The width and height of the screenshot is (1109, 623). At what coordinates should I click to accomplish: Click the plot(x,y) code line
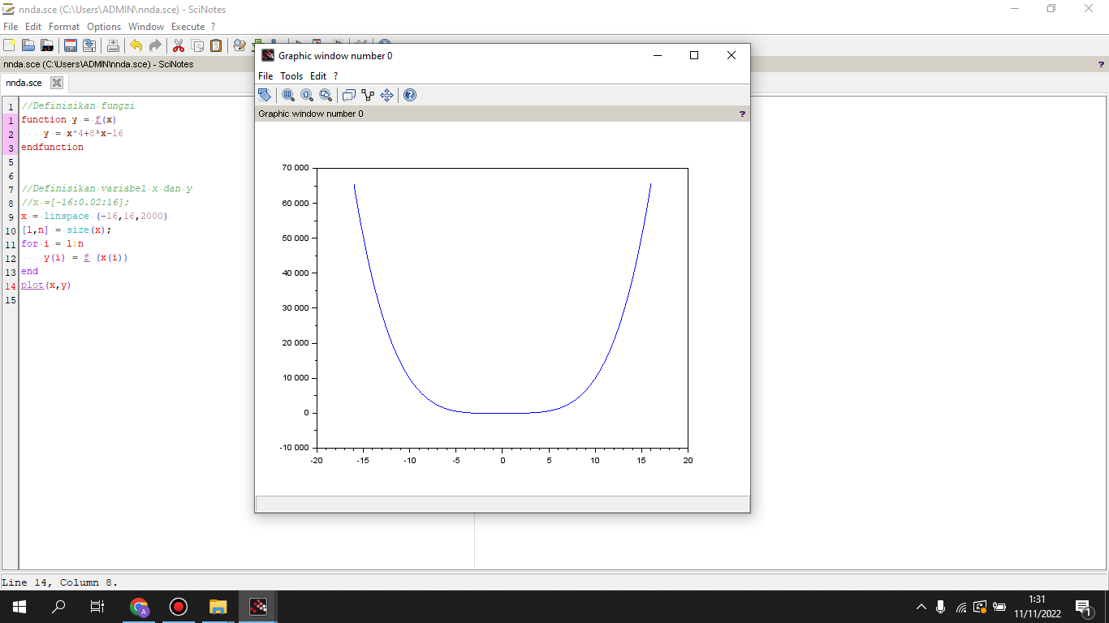pyautogui.click(x=46, y=286)
